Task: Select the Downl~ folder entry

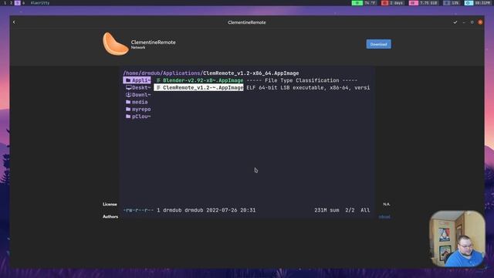Action: click(138, 95)
